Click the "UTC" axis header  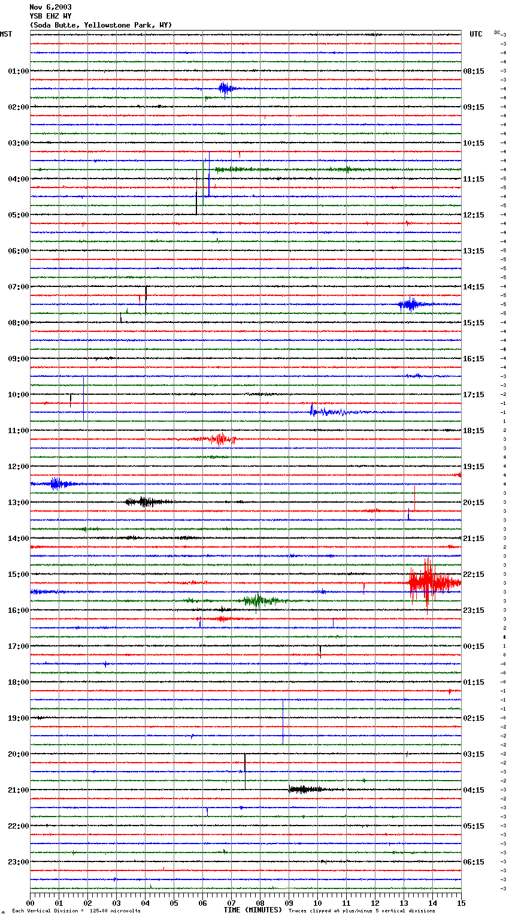point(476,34)
